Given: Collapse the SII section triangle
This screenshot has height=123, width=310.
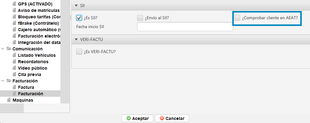Looking at the screenshot, I should (76, 6).
